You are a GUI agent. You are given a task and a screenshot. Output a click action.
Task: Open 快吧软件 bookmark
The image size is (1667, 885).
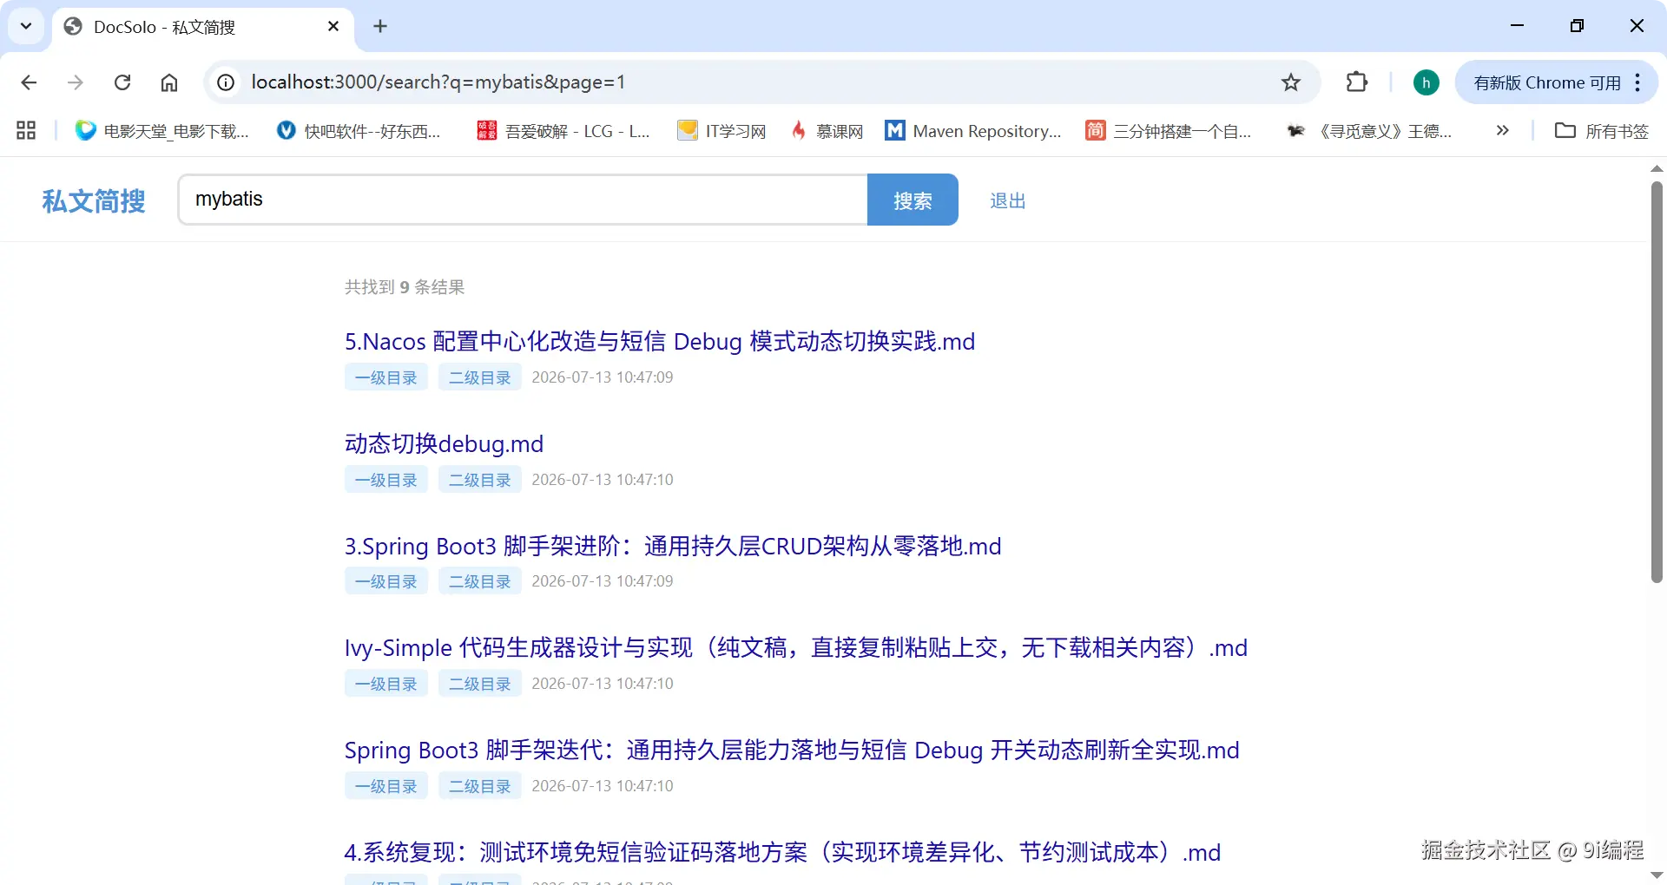[x=359, y=131]
